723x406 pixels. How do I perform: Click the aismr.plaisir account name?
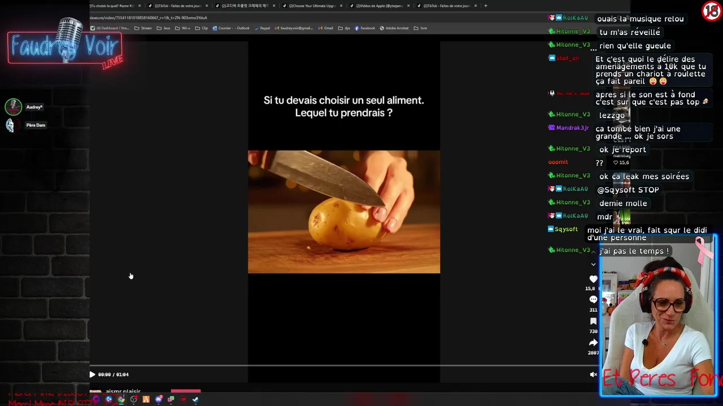pyautogui.click(x=123, y=391)
